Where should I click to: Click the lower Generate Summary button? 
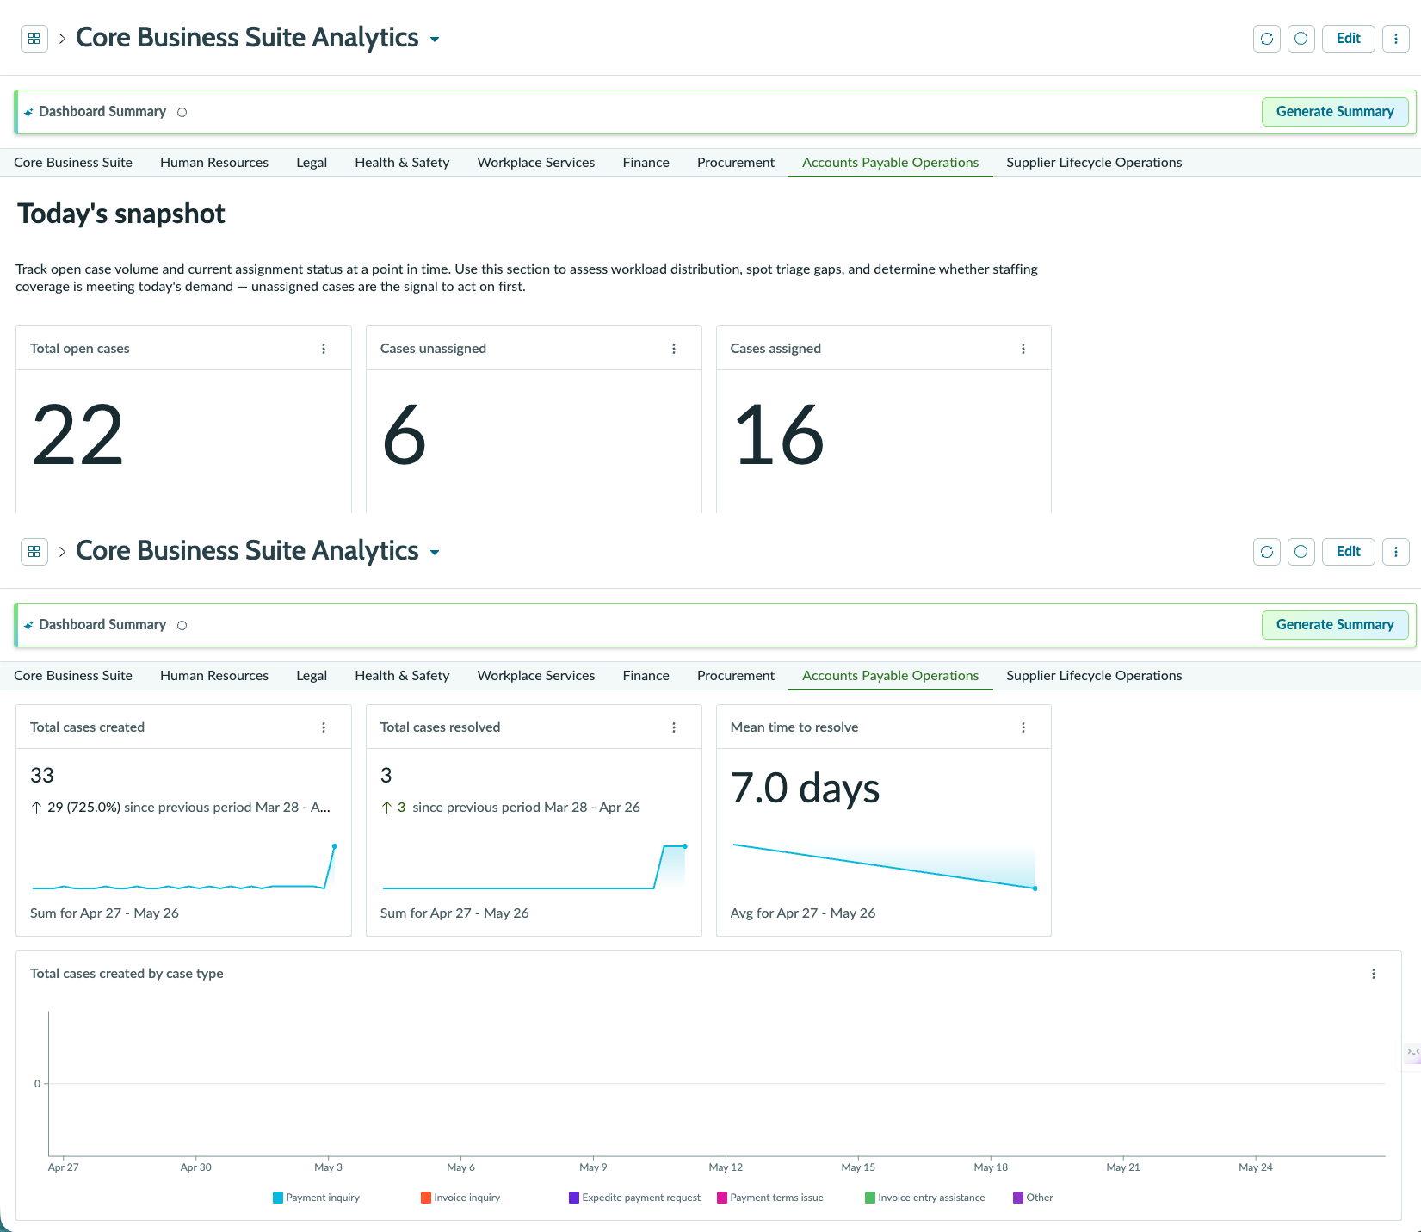(x=1335, y=625)
